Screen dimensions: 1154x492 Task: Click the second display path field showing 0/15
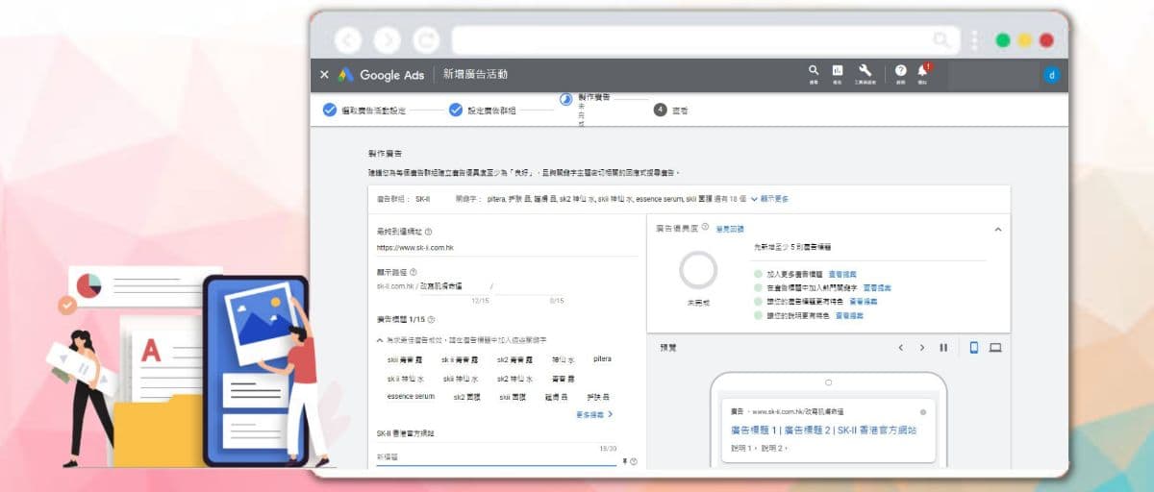point(531,287)
